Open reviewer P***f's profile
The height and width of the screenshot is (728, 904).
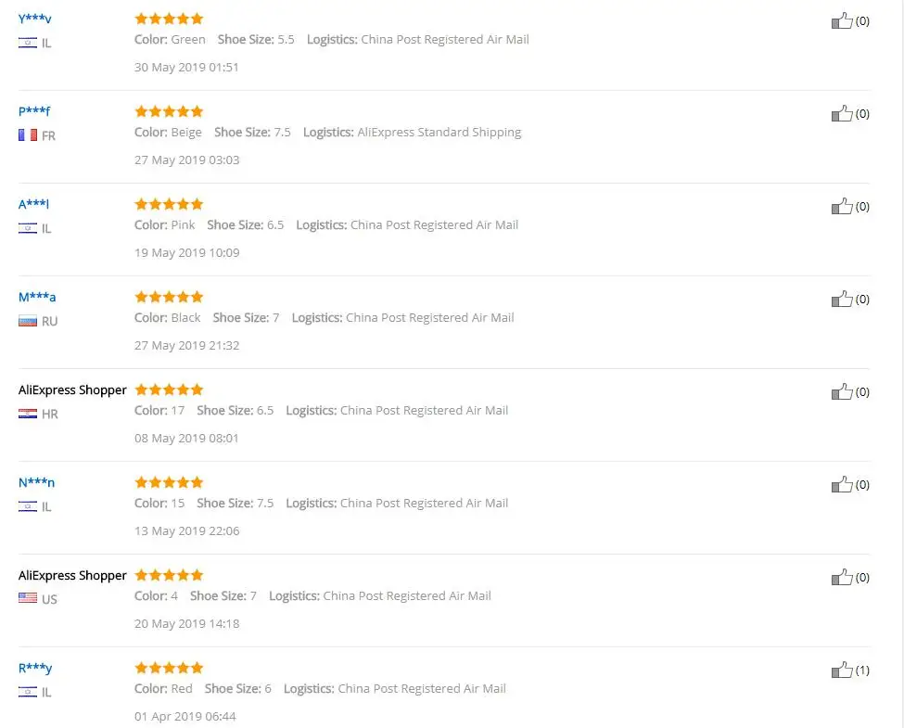click(x=34, y=111)
